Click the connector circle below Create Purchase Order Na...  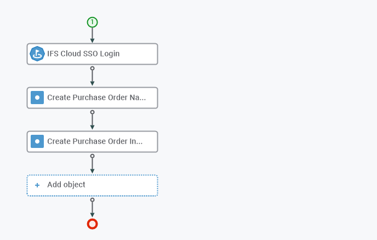[92, 112]
